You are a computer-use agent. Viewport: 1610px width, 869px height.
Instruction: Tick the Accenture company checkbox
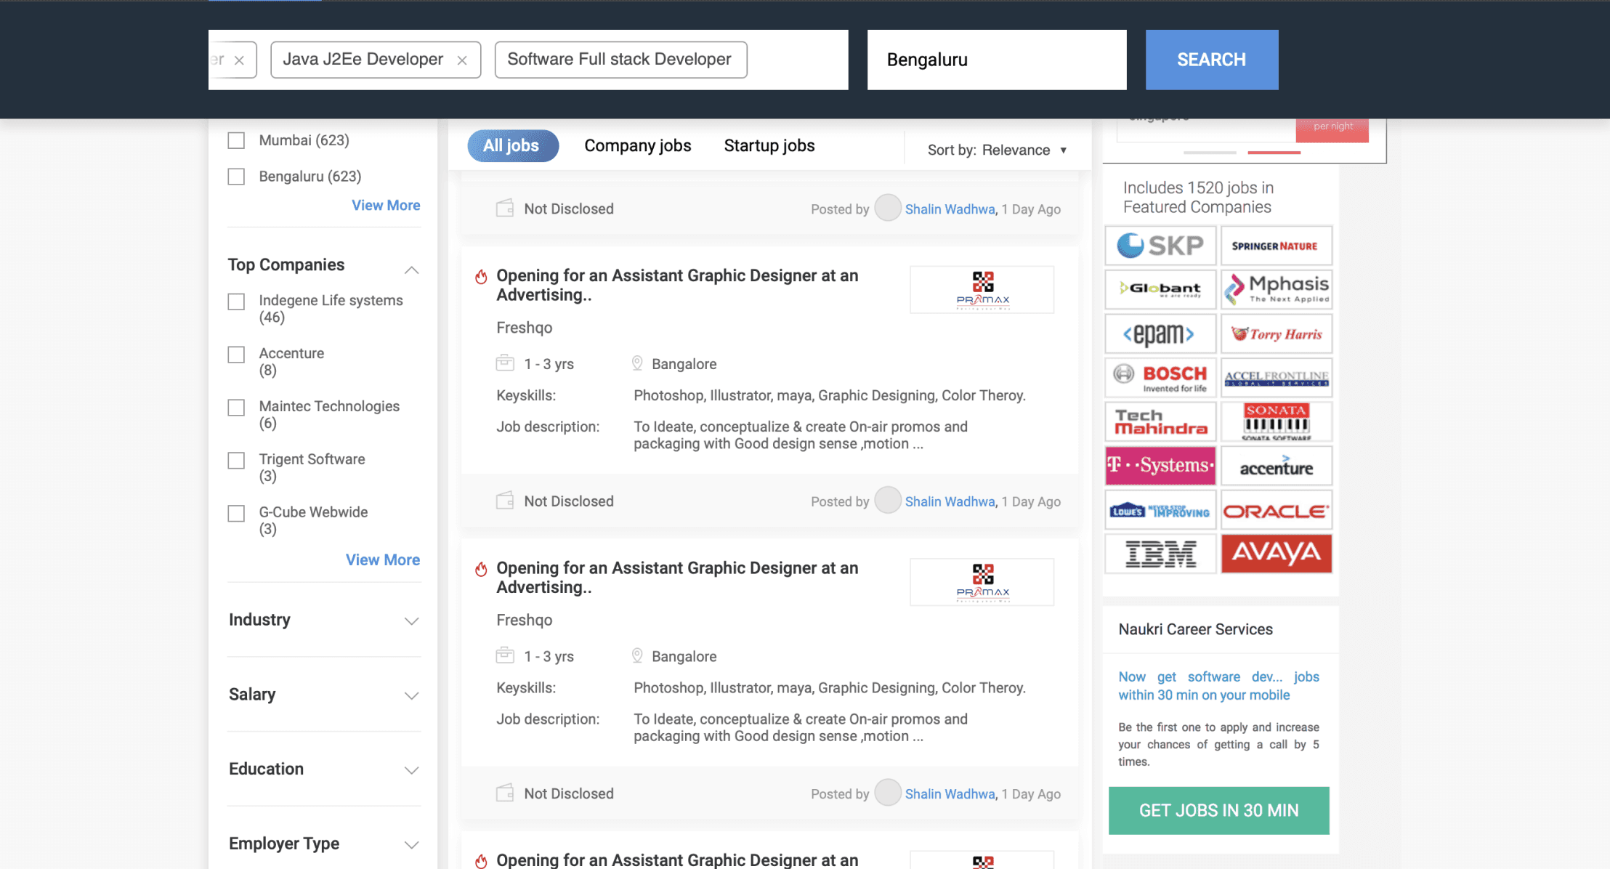(x=236, y=355)
